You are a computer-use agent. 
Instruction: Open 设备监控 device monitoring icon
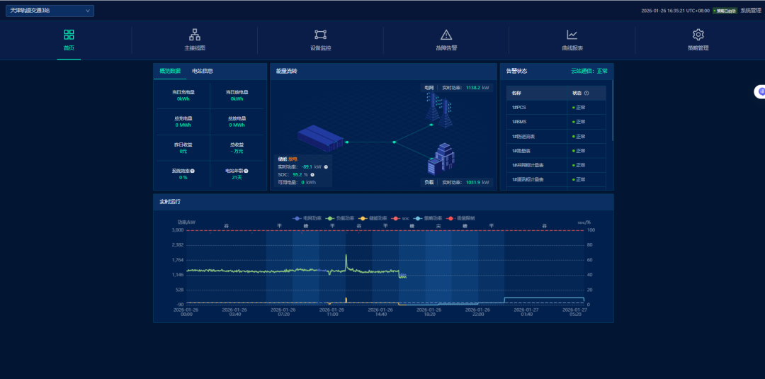pos(320,35)
